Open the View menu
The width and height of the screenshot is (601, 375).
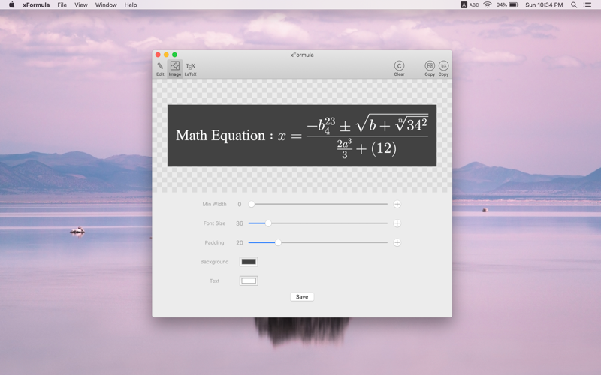(x=81, y=5)
